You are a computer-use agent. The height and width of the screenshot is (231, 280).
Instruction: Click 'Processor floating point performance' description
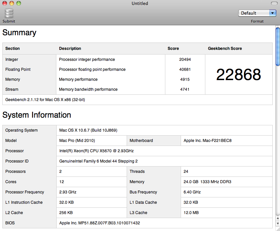(x=92, y=69)
